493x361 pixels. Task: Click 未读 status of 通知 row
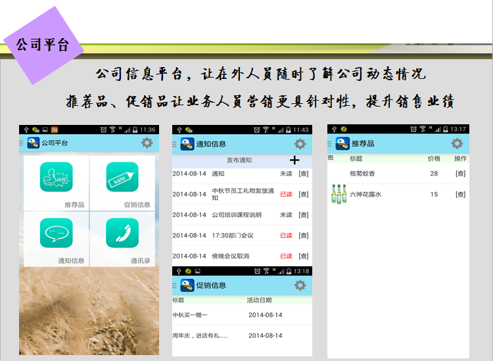coord(286,174)
